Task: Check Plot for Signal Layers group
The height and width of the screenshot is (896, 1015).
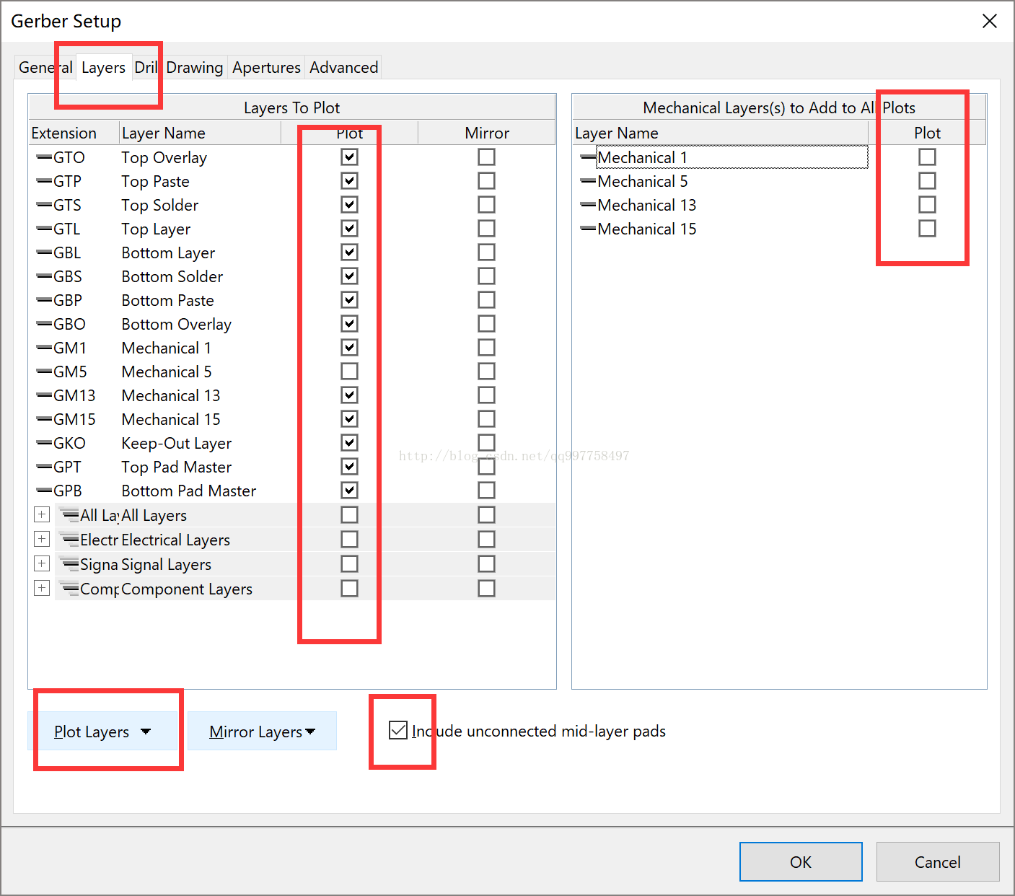Action: 349,563
